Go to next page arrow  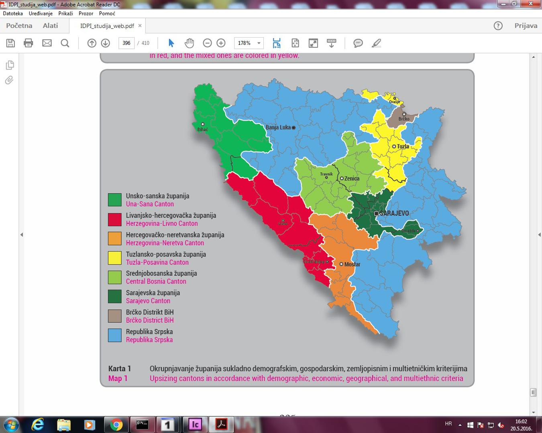click(106, 43)
